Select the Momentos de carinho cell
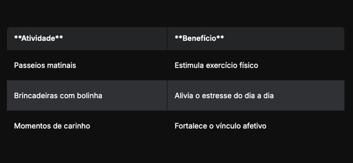The image size is (353, 163). tap(87, 126)
